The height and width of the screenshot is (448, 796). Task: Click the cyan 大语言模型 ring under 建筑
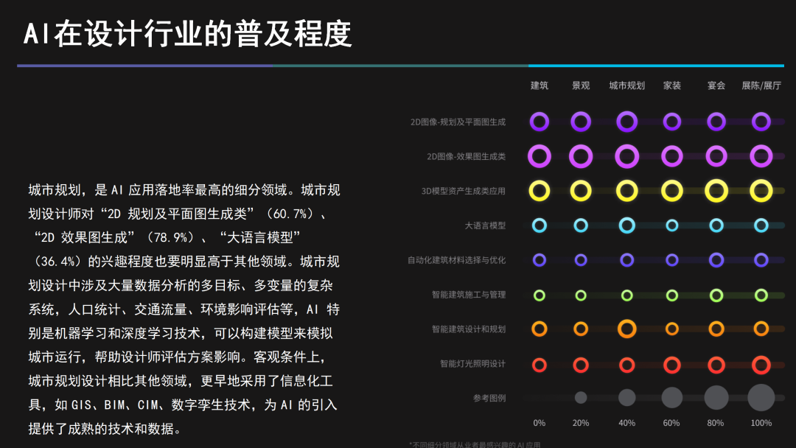coord(539,225)
